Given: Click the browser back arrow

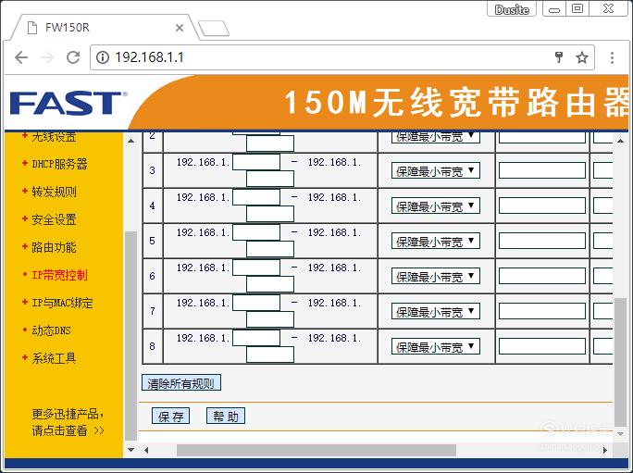Looking at the screenshot, I should (21, 57).
